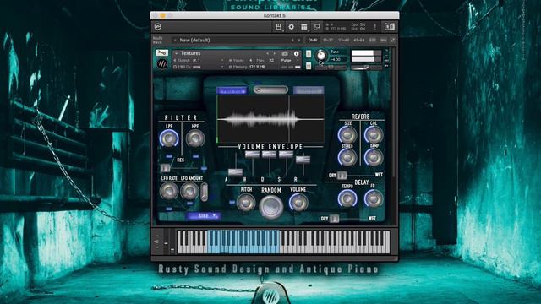Click the Hold envelope fader
The height and width of the screenshot is (304, 541).
[252, 154]
